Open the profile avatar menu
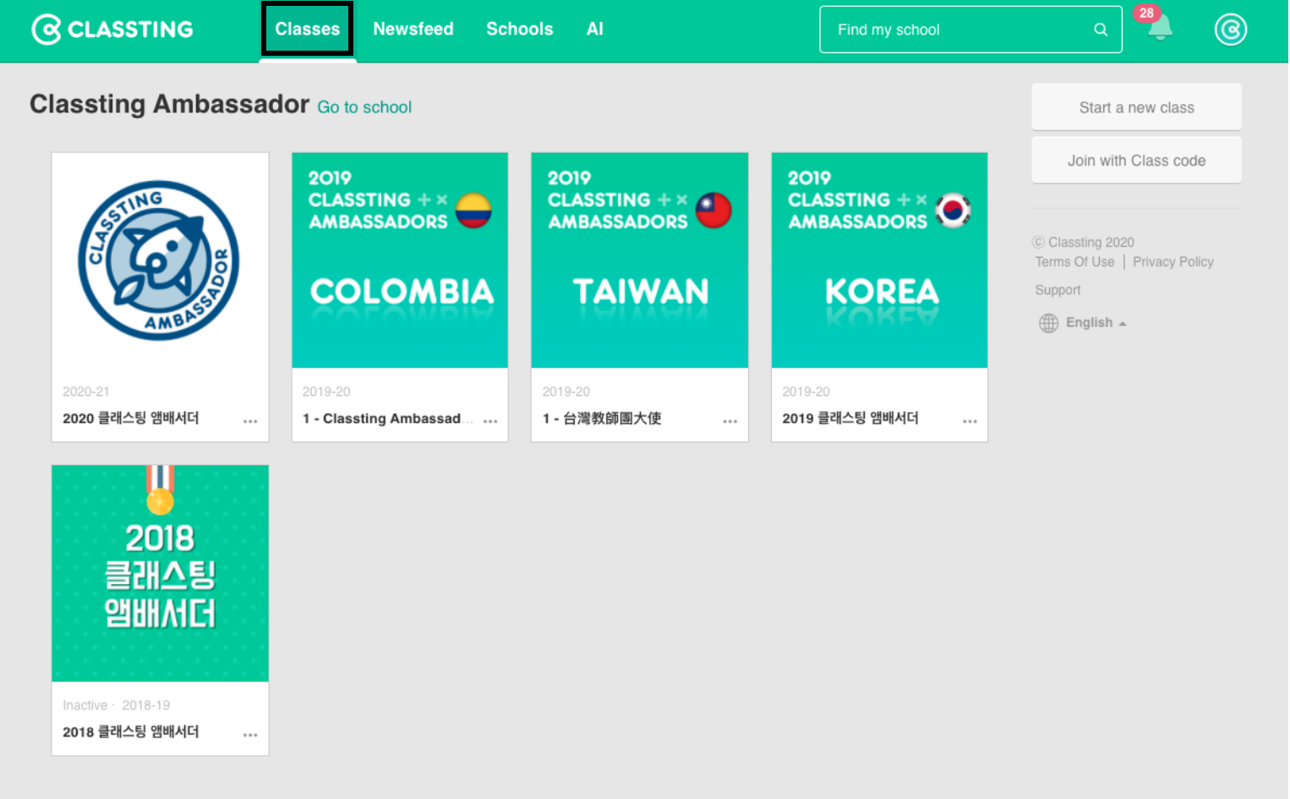The height and width of the screenshot is (799, 1290). [1230, 30]
